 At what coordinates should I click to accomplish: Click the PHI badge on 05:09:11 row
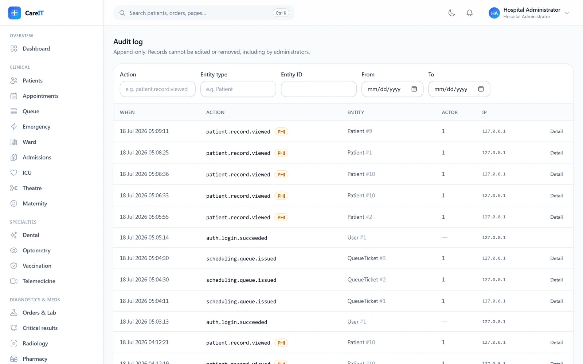coord(281,132)
